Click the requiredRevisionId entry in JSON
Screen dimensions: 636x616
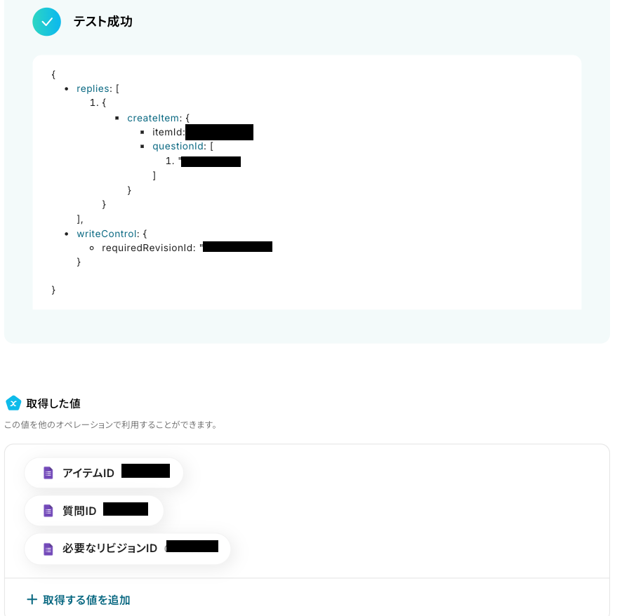[x=147, y=248]
